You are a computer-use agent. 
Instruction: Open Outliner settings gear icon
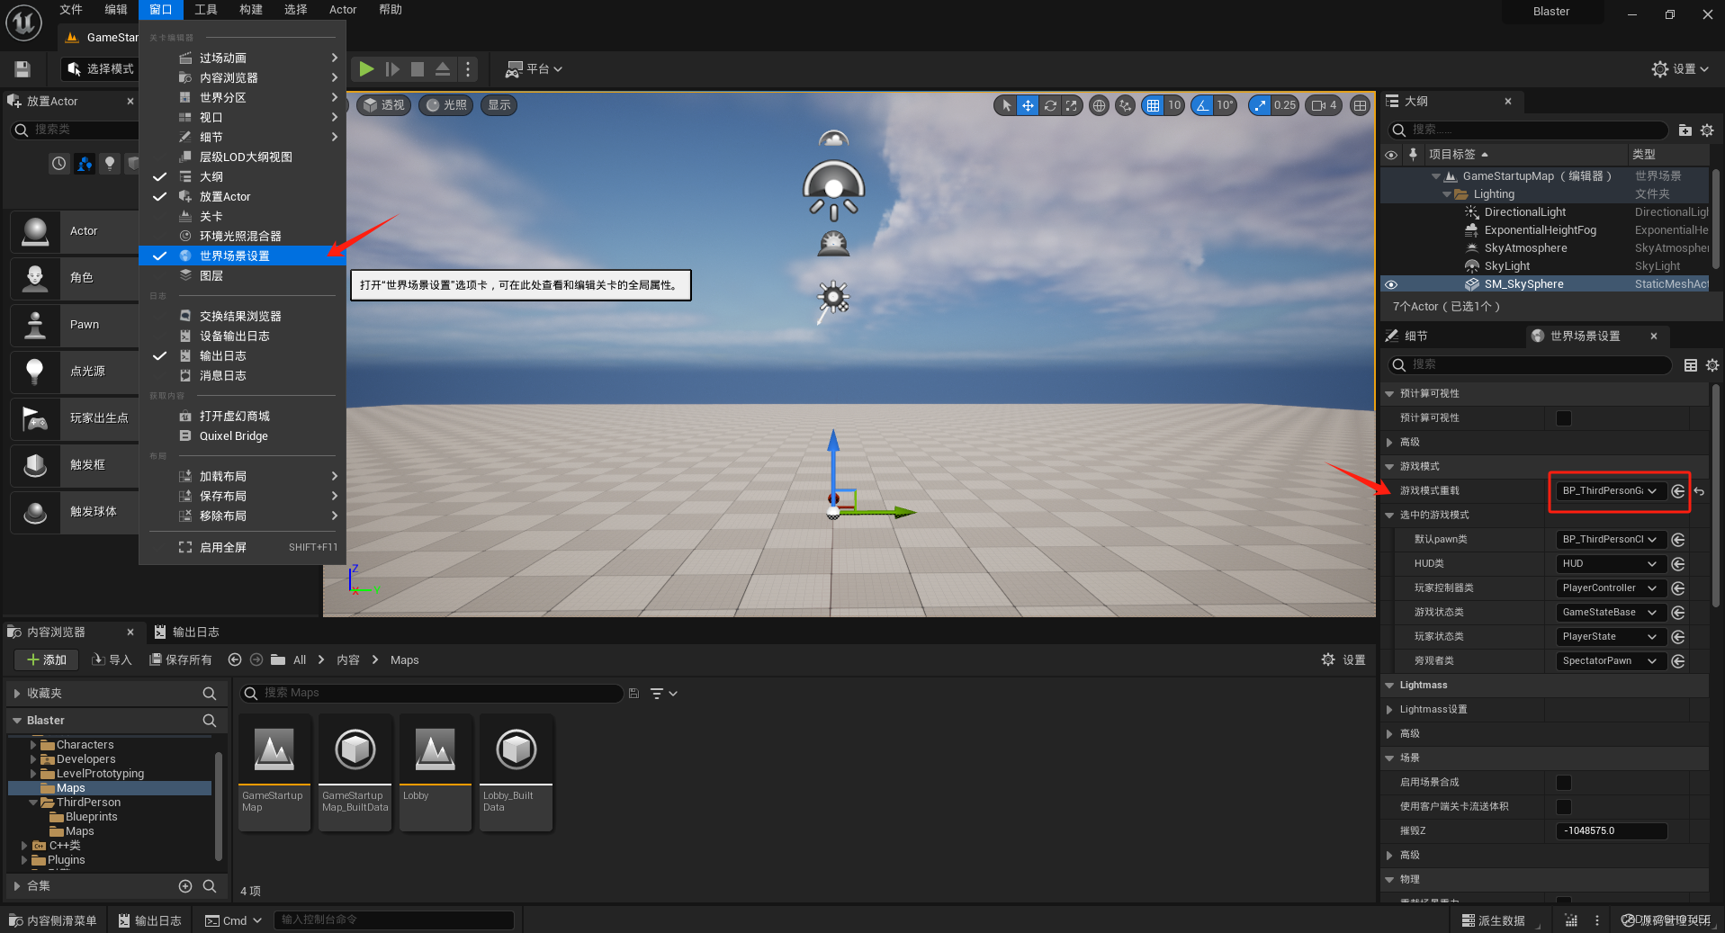click(x=1707, y=130)
